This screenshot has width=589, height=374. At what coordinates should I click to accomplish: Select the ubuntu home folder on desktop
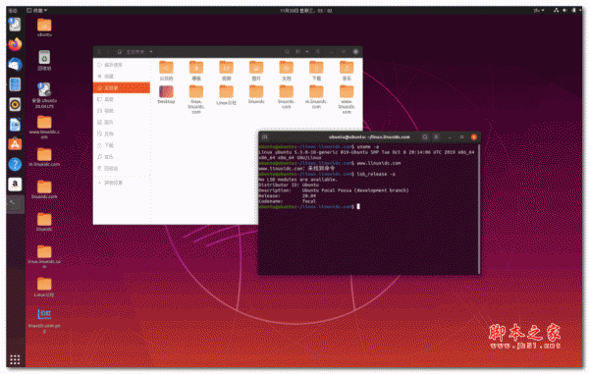tap(44, 27)
